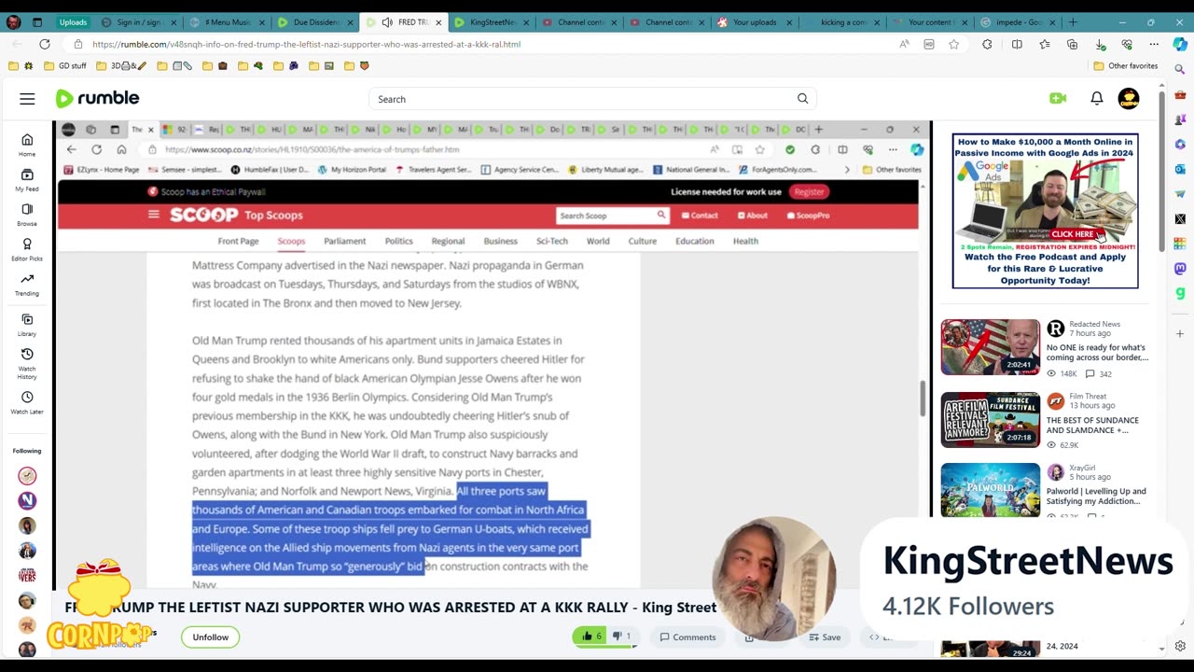Select Business in Scoop nav
The width and height of the screenshot is (1194, 672).
click(500, 241)
